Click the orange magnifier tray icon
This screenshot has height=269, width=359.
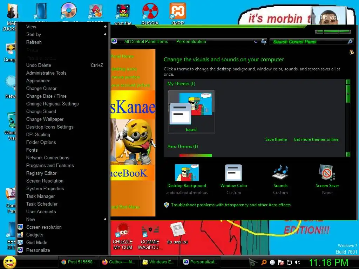[x=264, y=262]
